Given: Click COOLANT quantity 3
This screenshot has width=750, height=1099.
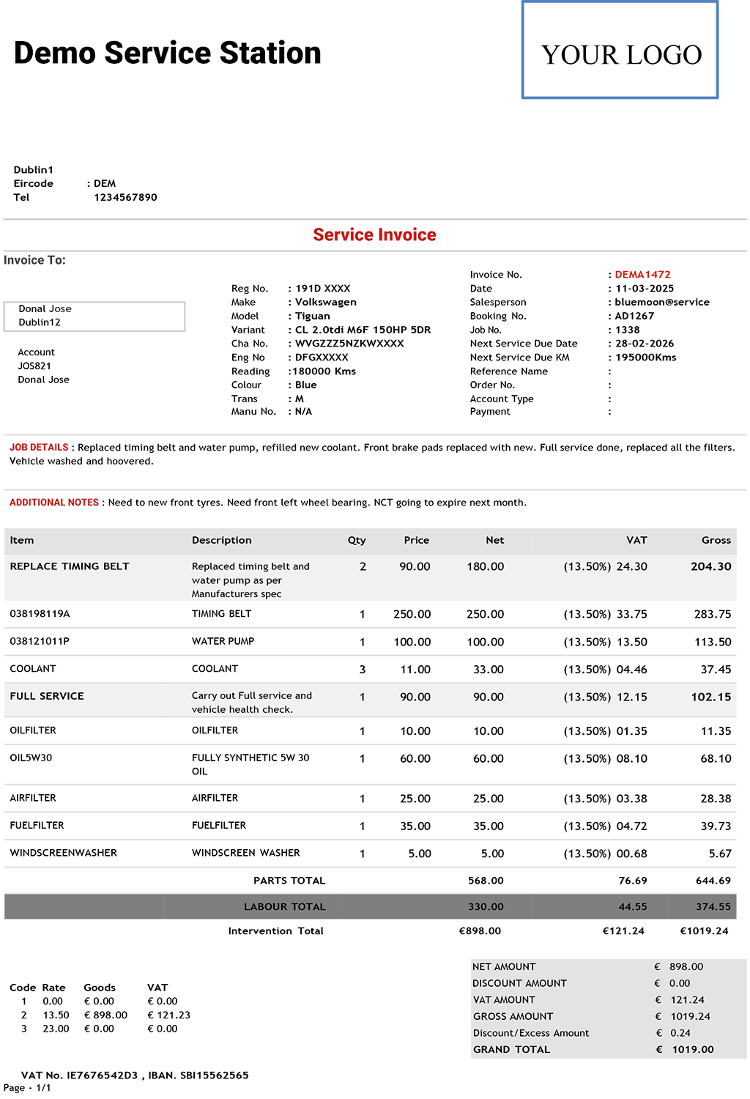Looking at the screenshot, I should [362, 670].
